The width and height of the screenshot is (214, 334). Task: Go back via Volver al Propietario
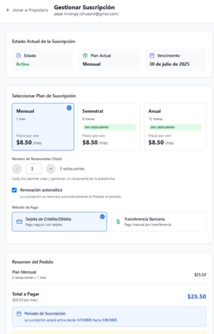[x=27, y=10]
